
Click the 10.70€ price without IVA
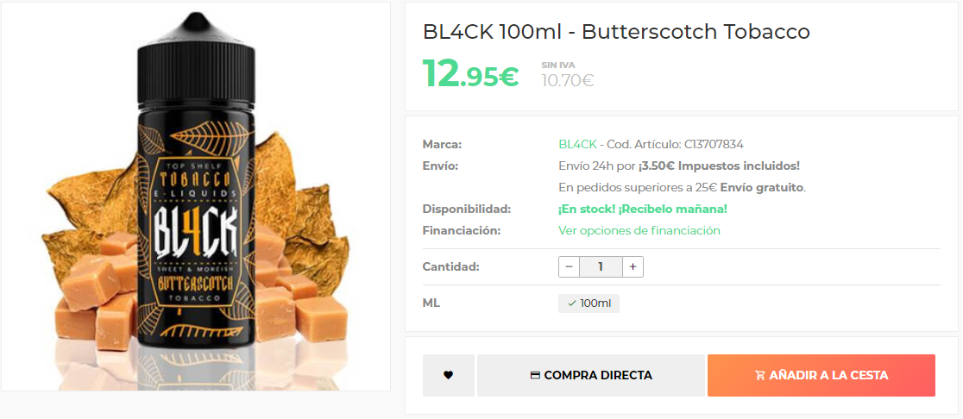click(568, 80)
